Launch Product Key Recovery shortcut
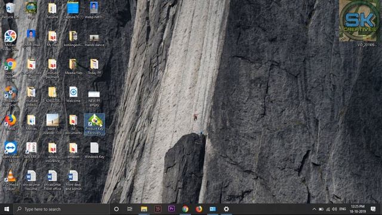382x215 pixels. coord(94,124)
